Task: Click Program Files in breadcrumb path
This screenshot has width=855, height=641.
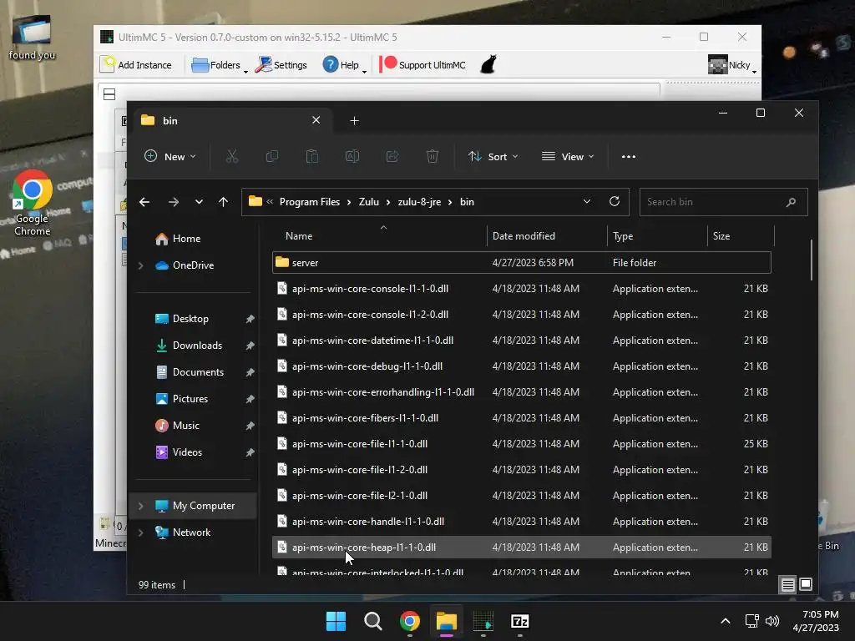Action: coord(309,202)
